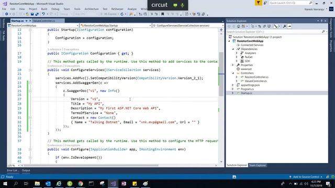Open the Build menu
Screen dimensions: 335x188
[44, 9]
